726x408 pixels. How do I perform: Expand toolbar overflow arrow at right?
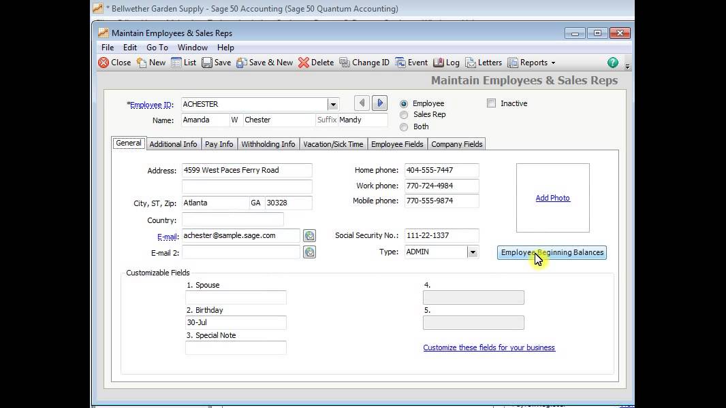pos(627,67)
